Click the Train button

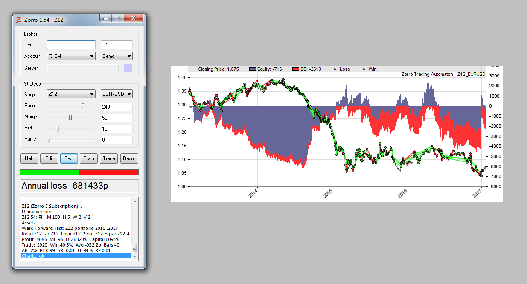click(x=89, y=158)
